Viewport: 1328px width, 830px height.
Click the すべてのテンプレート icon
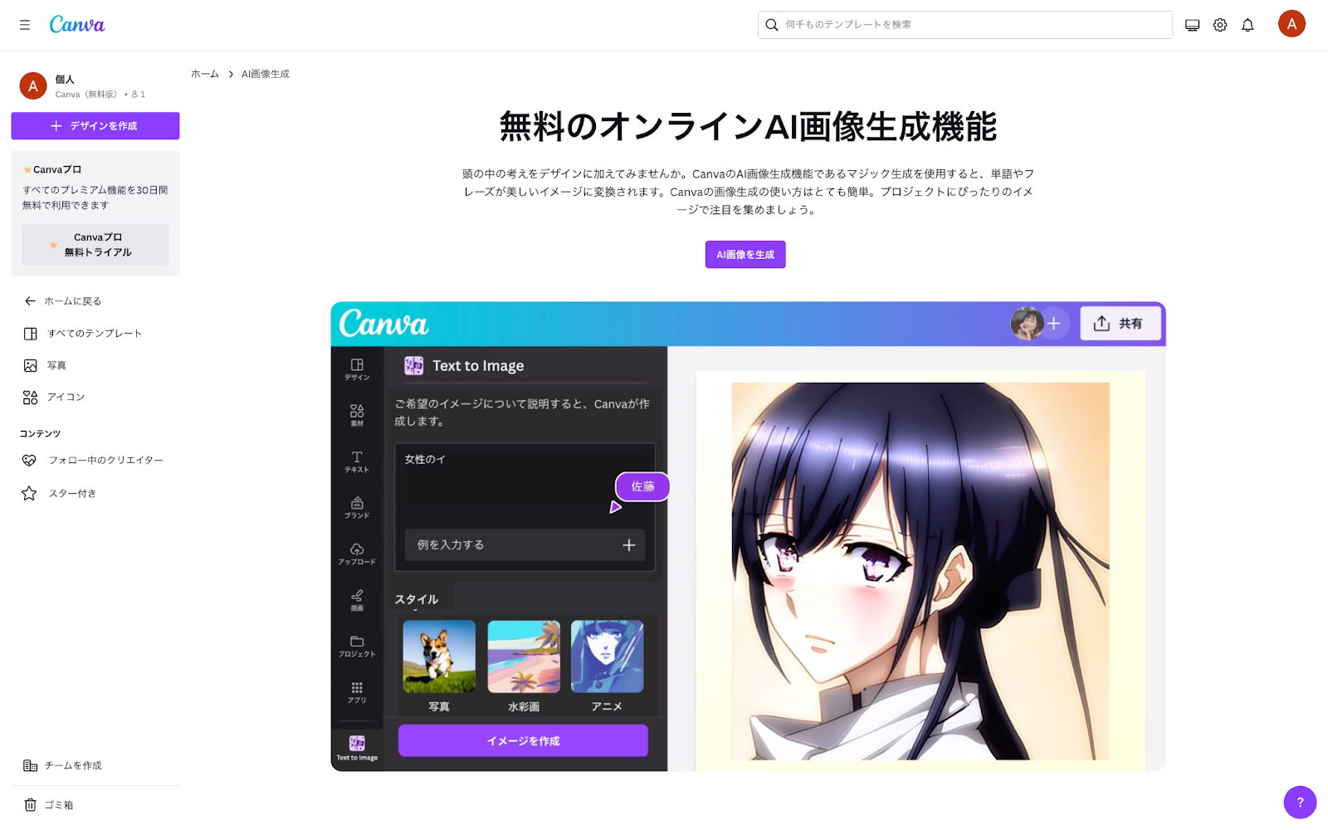coord(31,334)
